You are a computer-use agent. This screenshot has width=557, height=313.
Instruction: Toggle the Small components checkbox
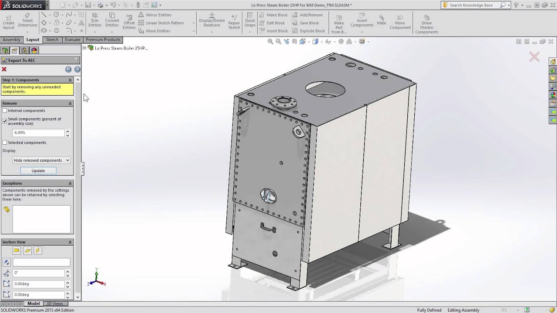[5, 121]
